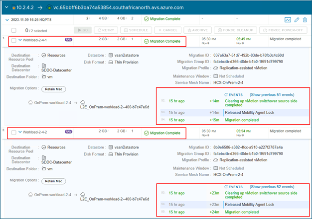
Task: Click the RETRY button
Action: point(106,30)
